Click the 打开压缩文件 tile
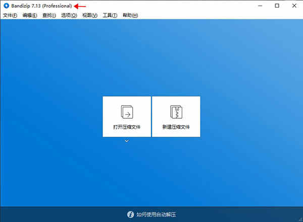Viewport: 303px width, 222px height. pyautogui.click(x=127, y=117)
